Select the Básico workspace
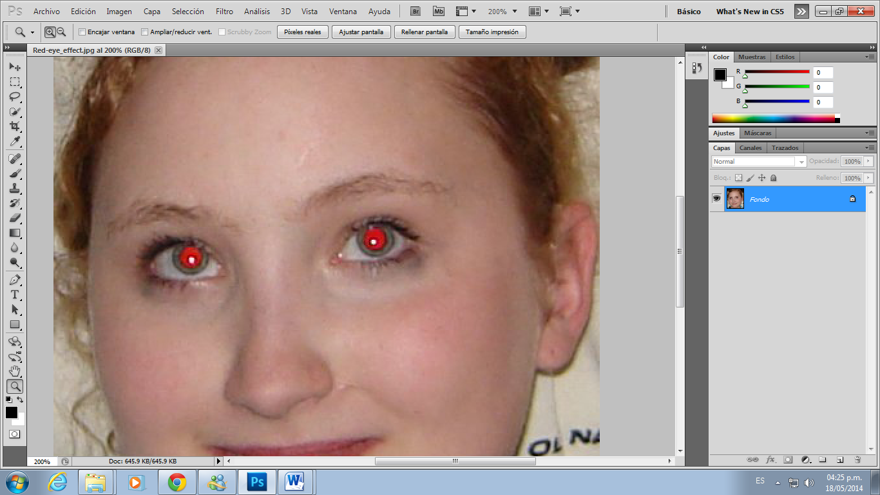This screenshot has height=495, width=880. click(x=689, y=12)
